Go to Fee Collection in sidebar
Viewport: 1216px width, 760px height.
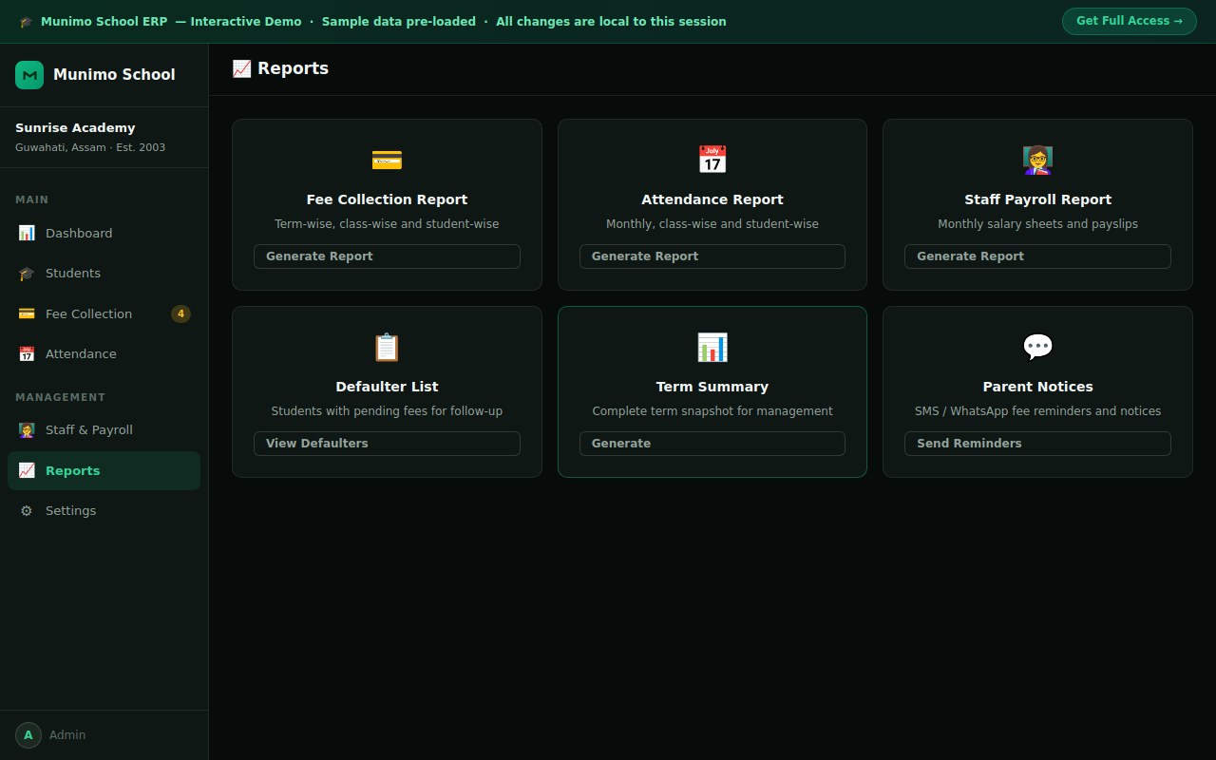tap(104, 313)
